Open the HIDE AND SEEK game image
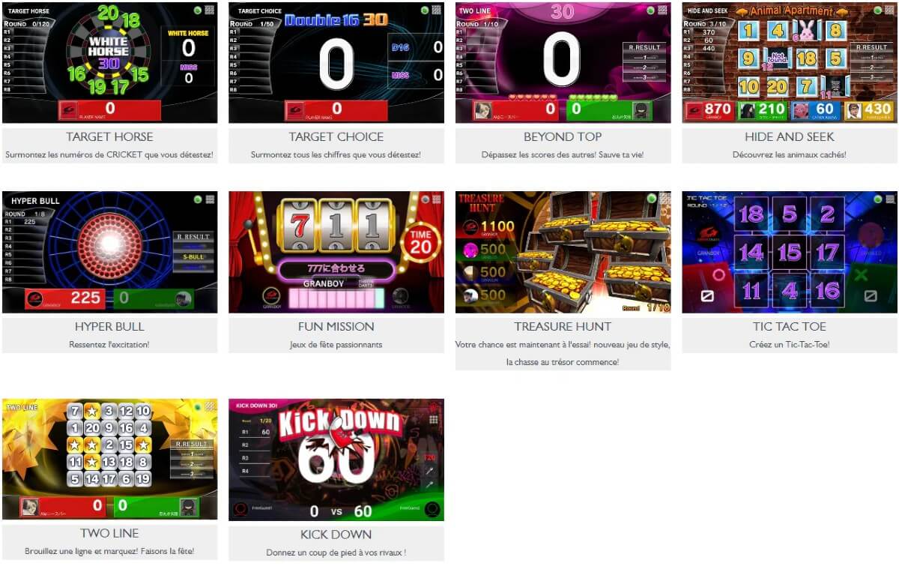This screenshot has height=566, width=899. coord(790,62)
